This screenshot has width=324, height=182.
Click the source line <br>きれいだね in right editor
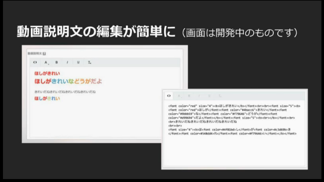click(x=203, y=121)
